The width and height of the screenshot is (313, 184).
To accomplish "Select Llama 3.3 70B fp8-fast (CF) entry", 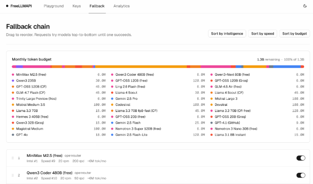I will coord(158,110).
